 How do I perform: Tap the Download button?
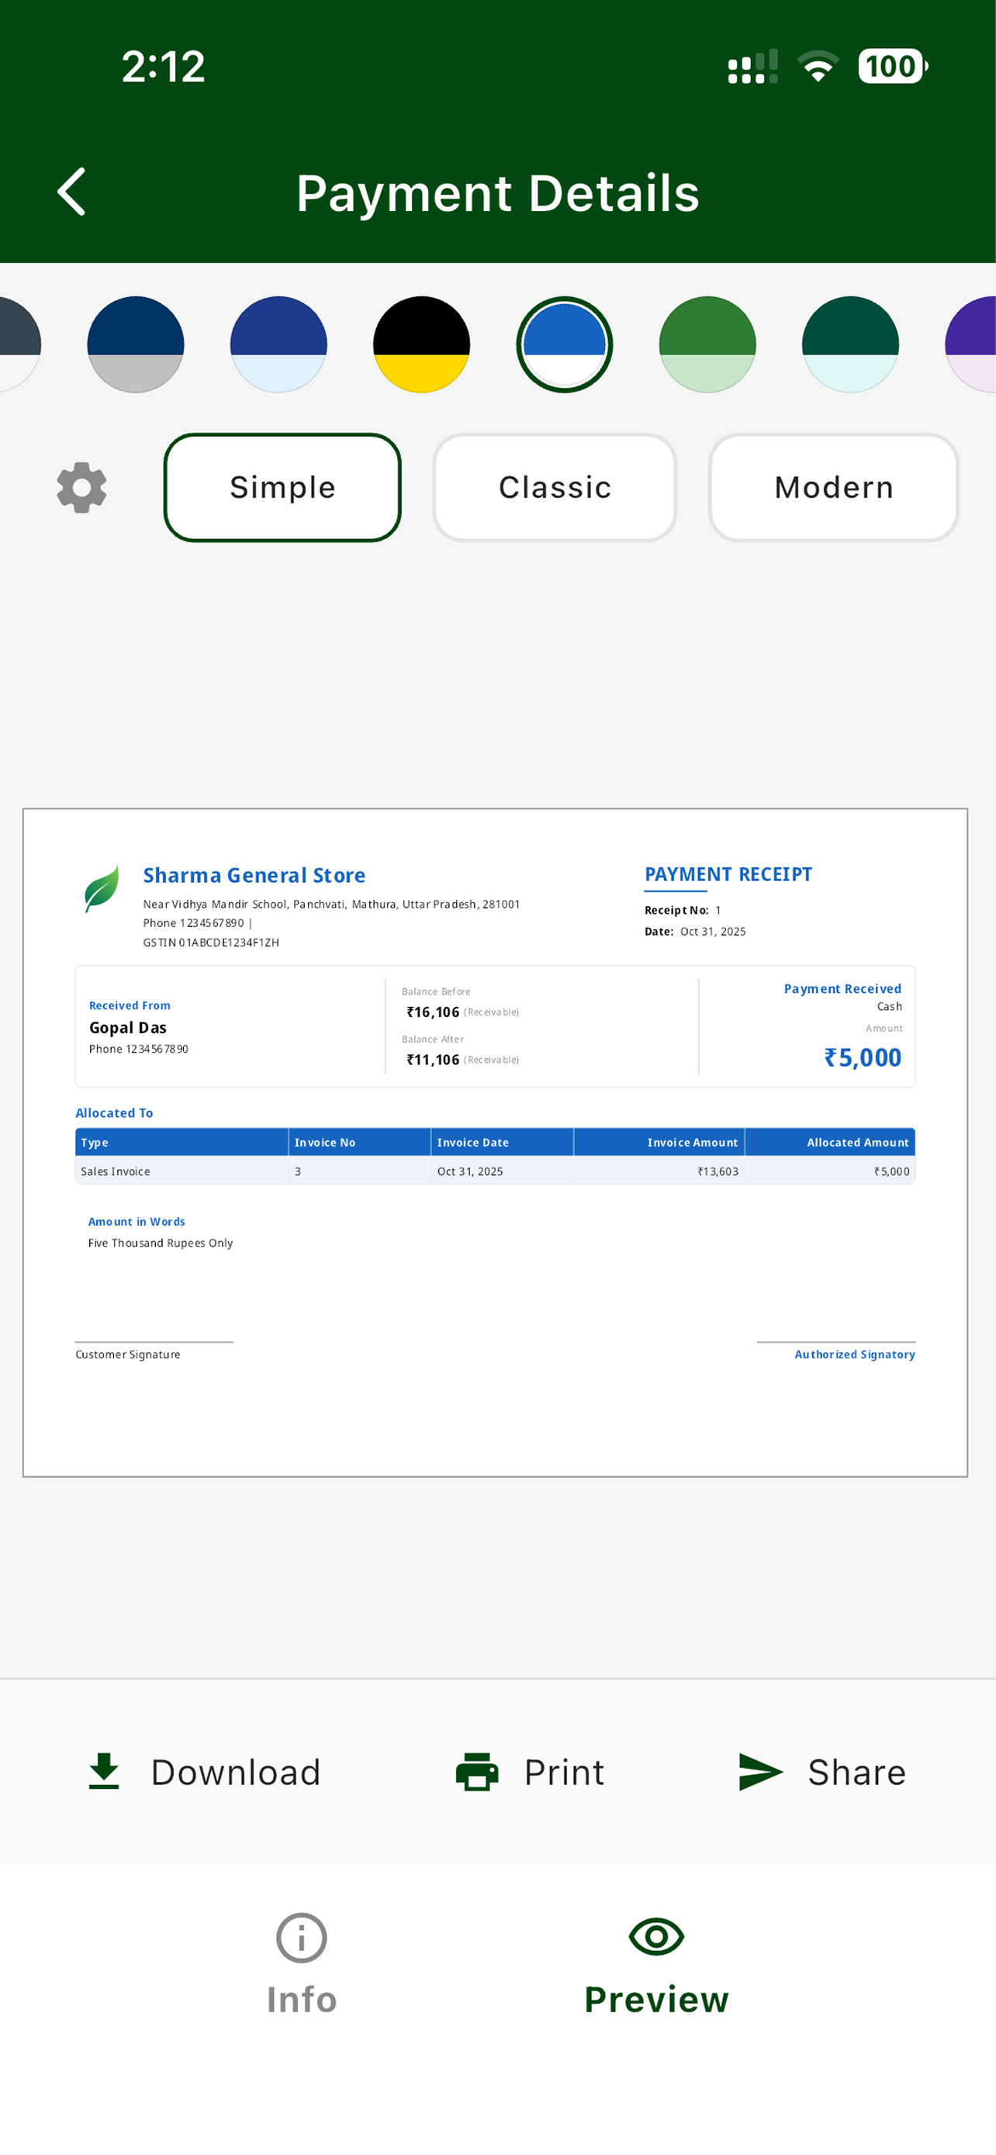coord(204,1772)
